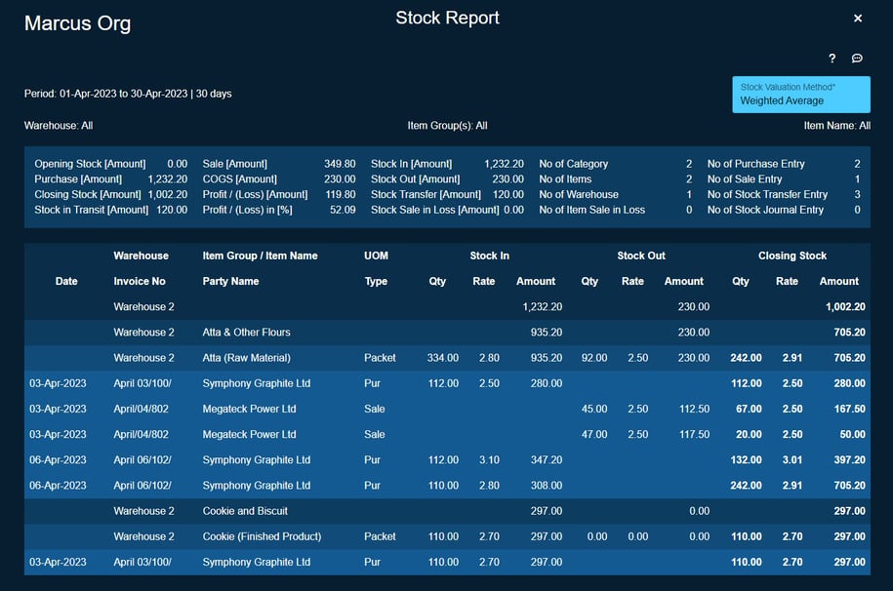Click the April/04/802 invoice with 45.00 qty
This screenshot has width=893, height=591.
point(141,409)
